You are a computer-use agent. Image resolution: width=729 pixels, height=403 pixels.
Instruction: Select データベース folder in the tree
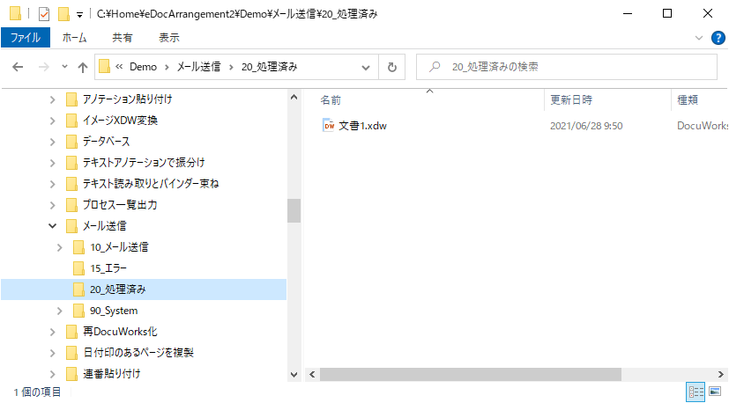click(x=106, y=141)
